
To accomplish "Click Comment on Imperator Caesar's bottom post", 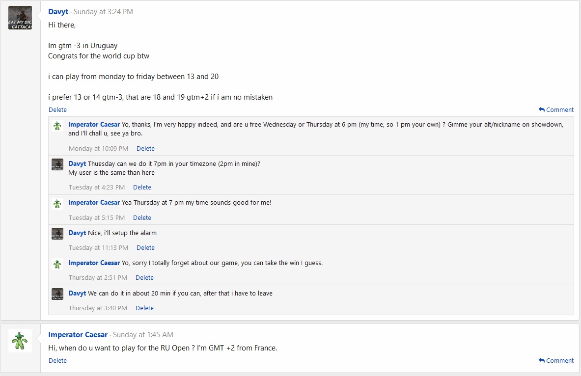I will pos(556,361).
